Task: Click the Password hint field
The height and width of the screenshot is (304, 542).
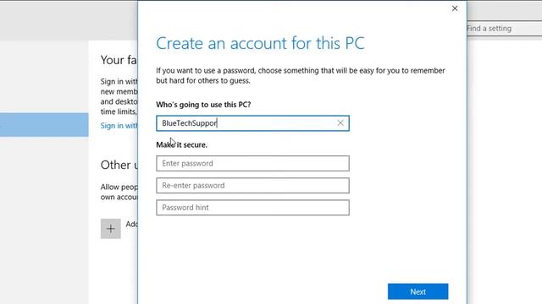Action: pyautogui.click(x=252, y=208)
